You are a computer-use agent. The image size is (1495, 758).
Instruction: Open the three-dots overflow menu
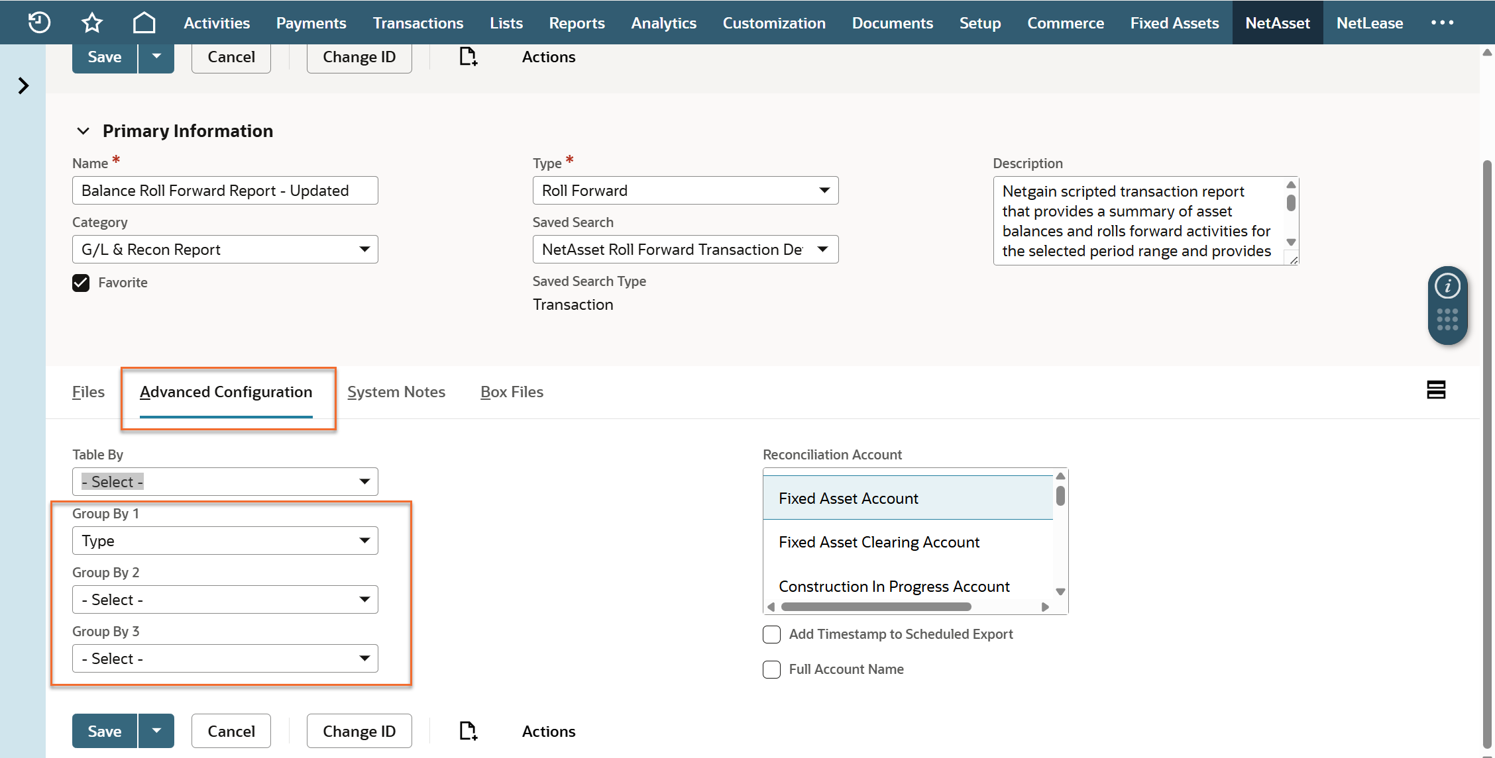(x=1442, y=23)
